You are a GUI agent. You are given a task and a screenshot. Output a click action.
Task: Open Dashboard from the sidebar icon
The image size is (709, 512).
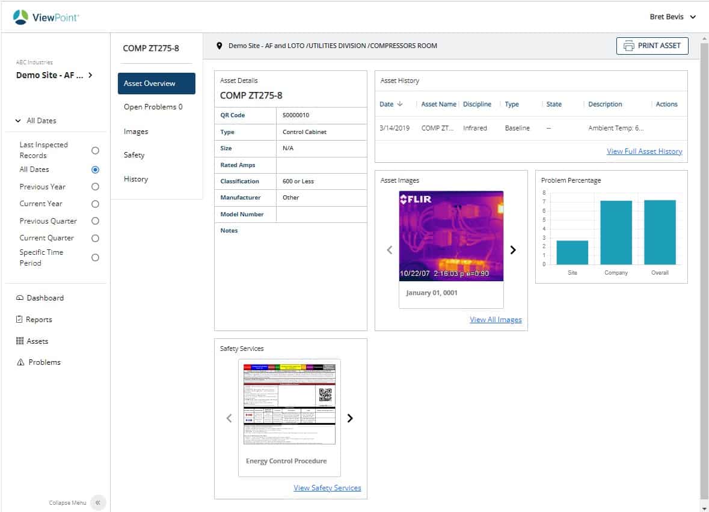pos(20,298)
